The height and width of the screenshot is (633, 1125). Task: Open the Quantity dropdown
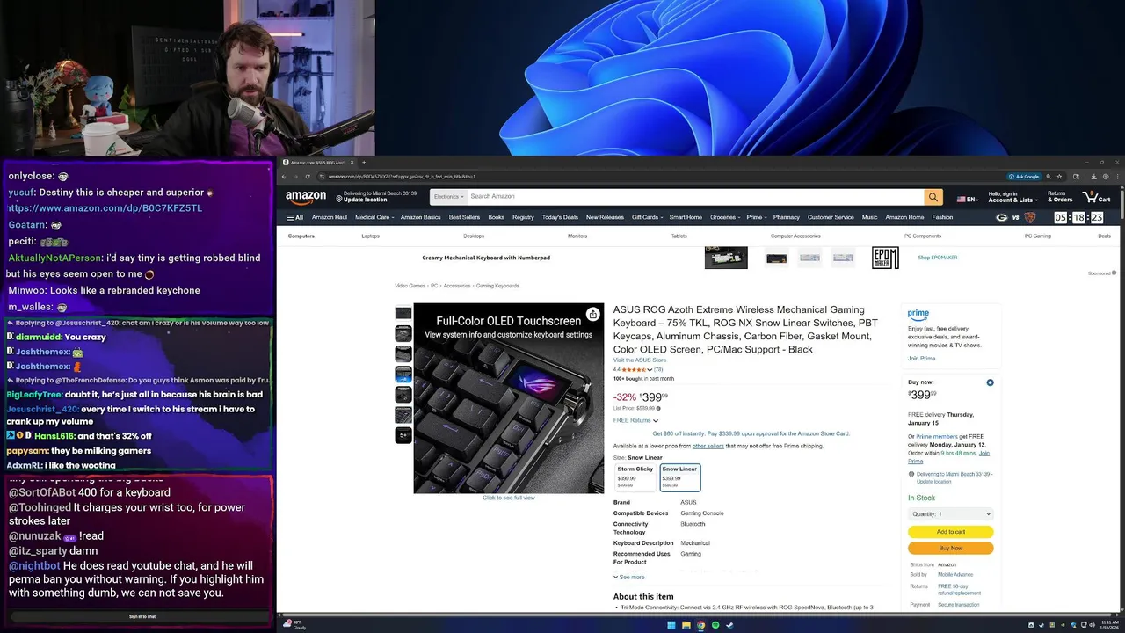(951, 513)
